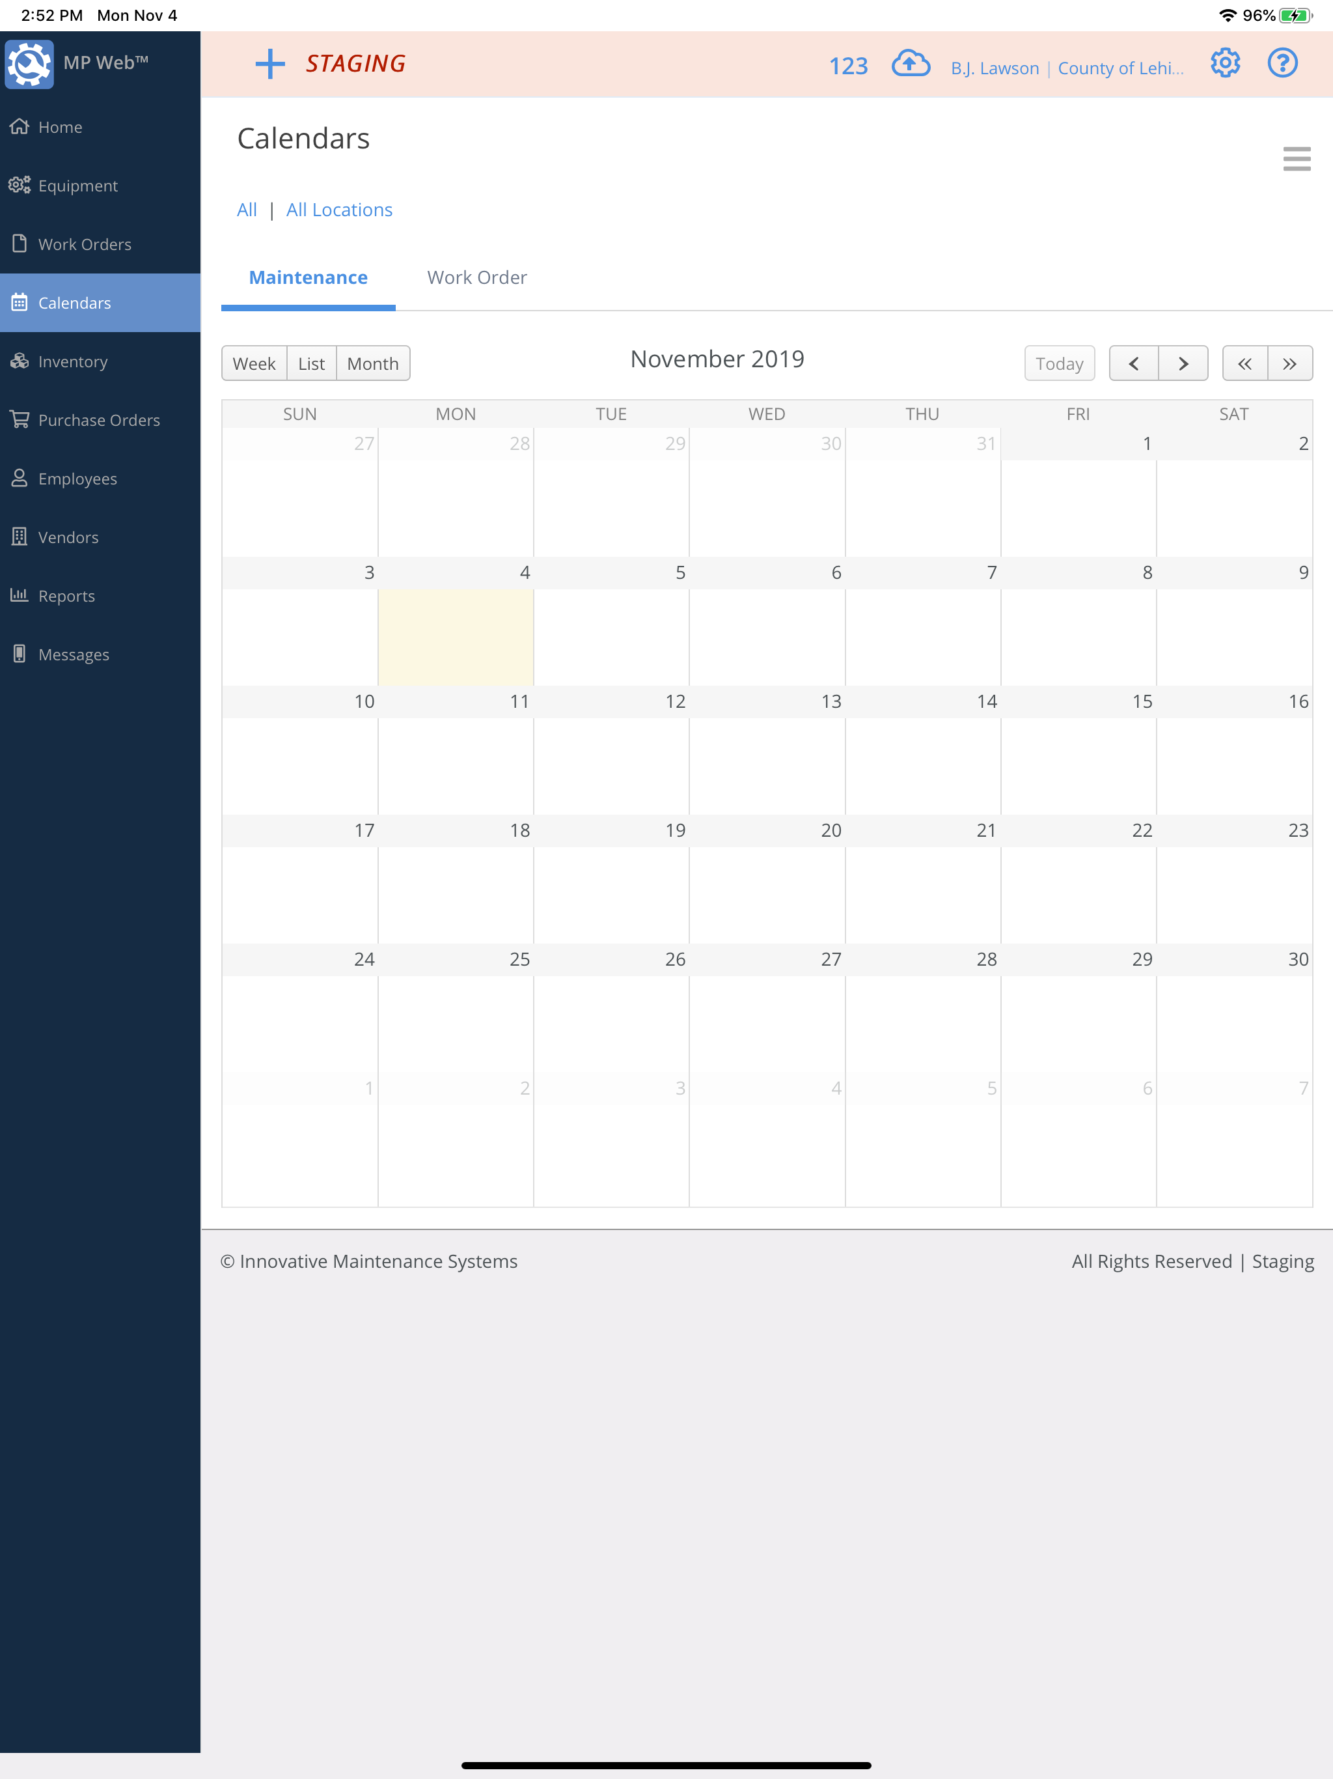Click the B.J. Lawson user link

click(x=995, y=68)
